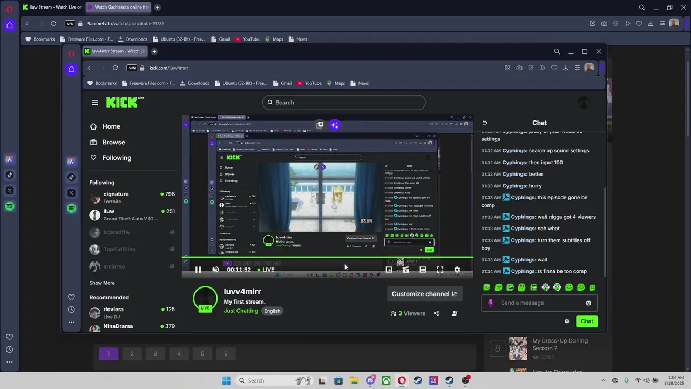Open the Kick hamburger menu

point(95,103)
